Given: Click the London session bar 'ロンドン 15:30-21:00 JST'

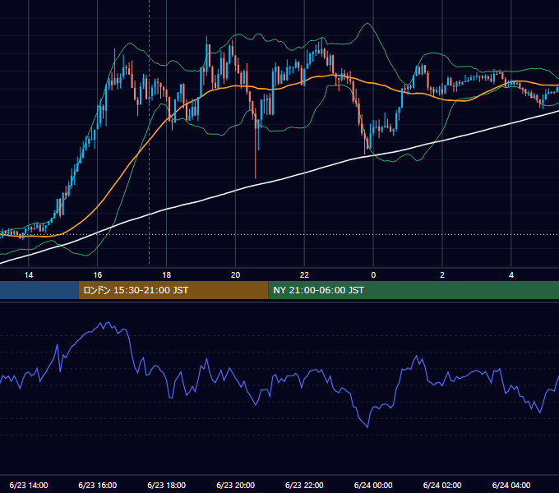Looking at the screenshot, I should 173,290.
